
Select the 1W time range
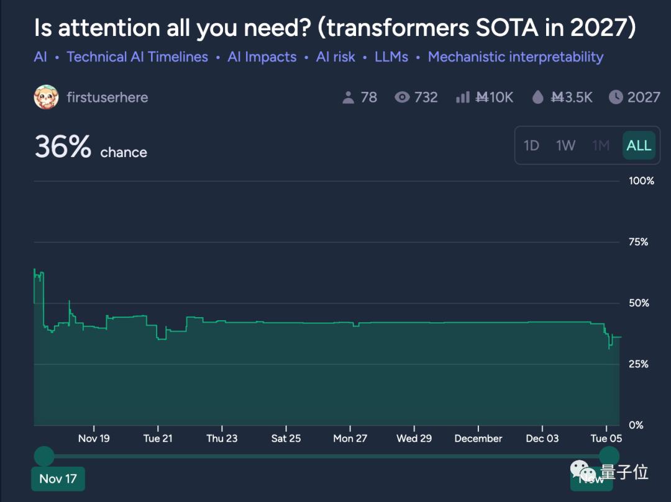565,146
